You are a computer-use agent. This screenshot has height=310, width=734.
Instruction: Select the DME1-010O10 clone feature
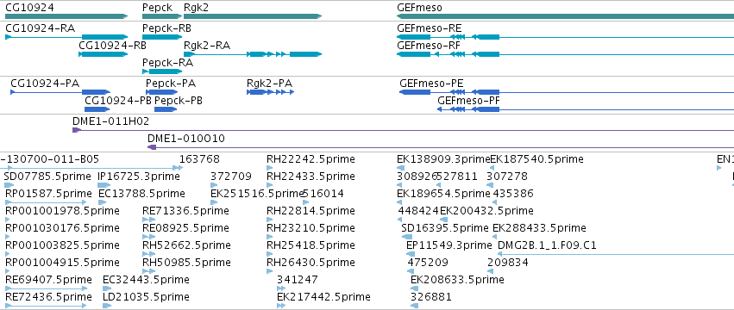441,147
